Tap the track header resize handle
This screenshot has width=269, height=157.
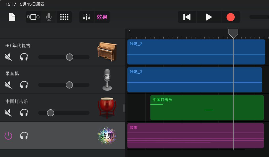click(x=124, y=108)
